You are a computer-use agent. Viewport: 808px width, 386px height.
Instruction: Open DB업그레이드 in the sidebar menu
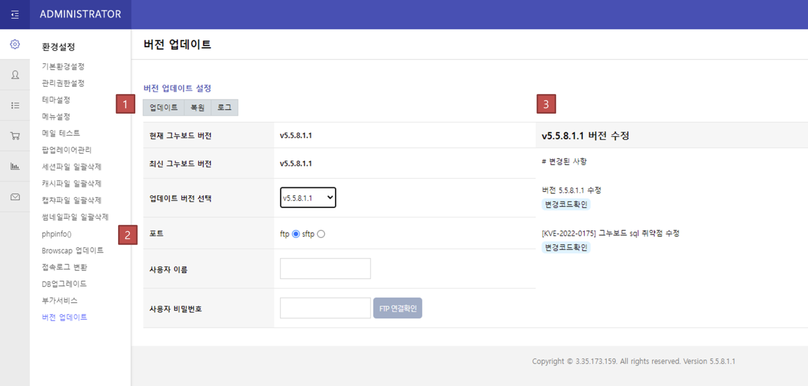(64, 284)
